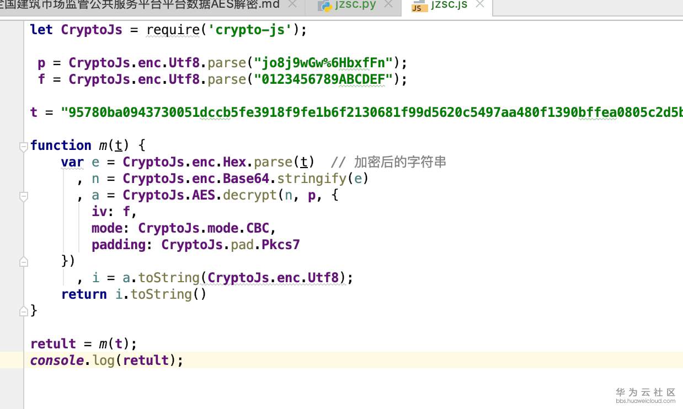Place cursor in the console.log statement
The height and width of the screenshot is (409, 683).
click(x=105, y=360)
